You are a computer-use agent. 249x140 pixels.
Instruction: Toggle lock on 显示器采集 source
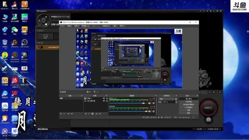(107, 101)
